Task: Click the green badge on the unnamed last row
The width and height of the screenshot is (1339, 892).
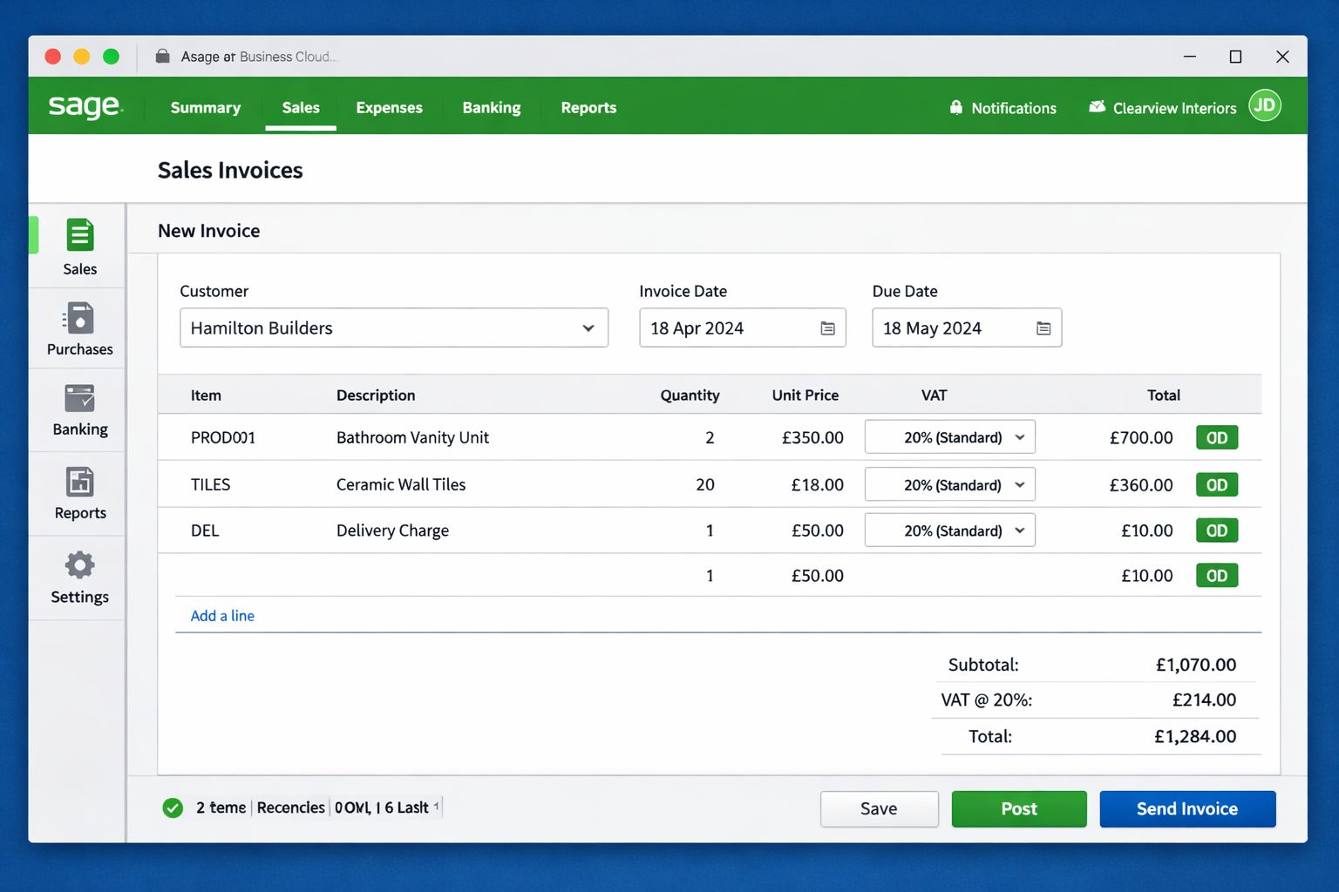Action: [x=1217, y=576]
